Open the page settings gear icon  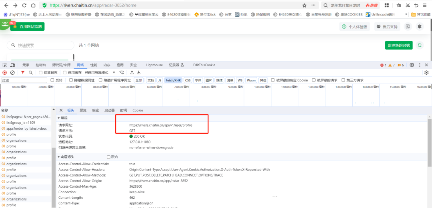420,26
